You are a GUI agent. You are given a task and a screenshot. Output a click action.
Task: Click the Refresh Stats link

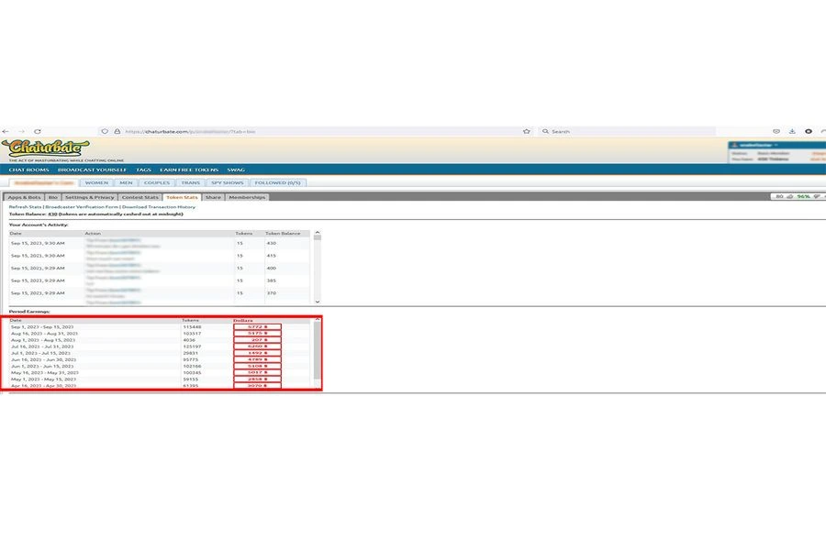[25, 207]
